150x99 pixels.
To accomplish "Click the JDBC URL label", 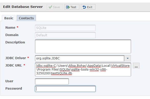I will point(14,65).
